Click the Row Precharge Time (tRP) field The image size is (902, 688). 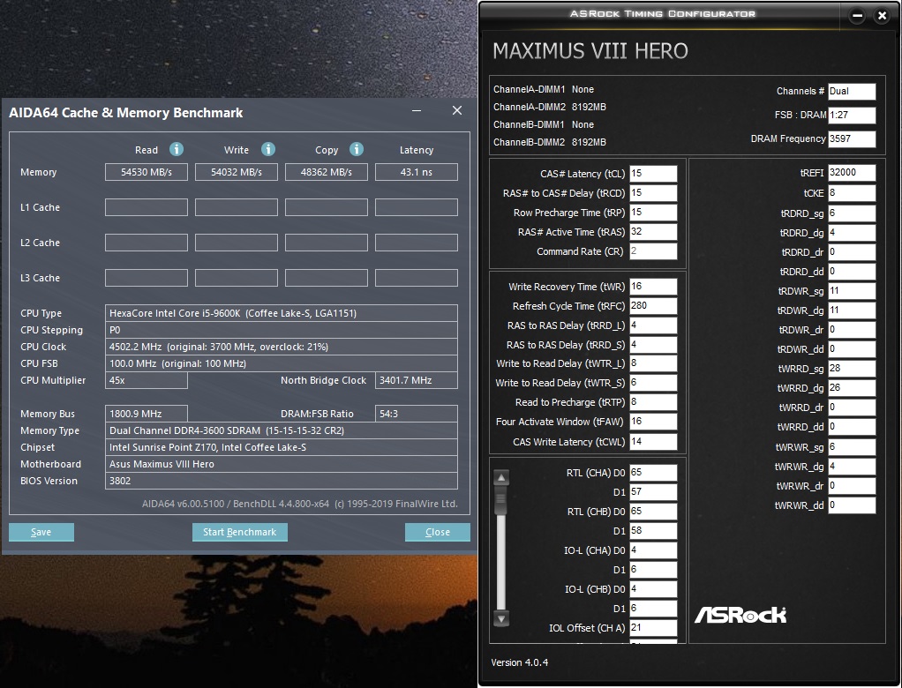pos(653,212)
